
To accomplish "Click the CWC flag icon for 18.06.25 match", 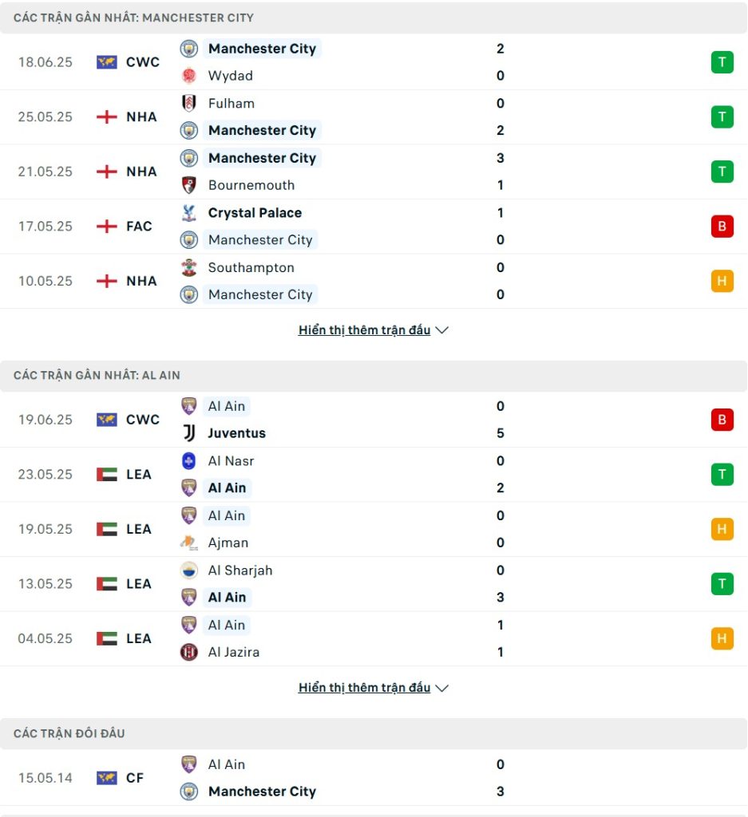I will (107, 62).
